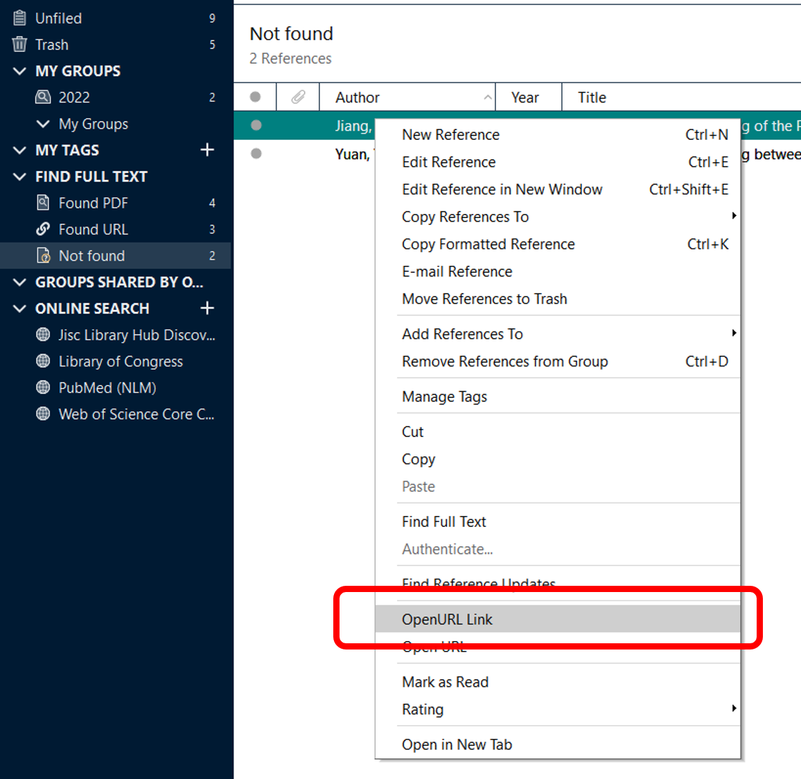Sort by read status column dot
801x779 pixels.
(256, 97)
